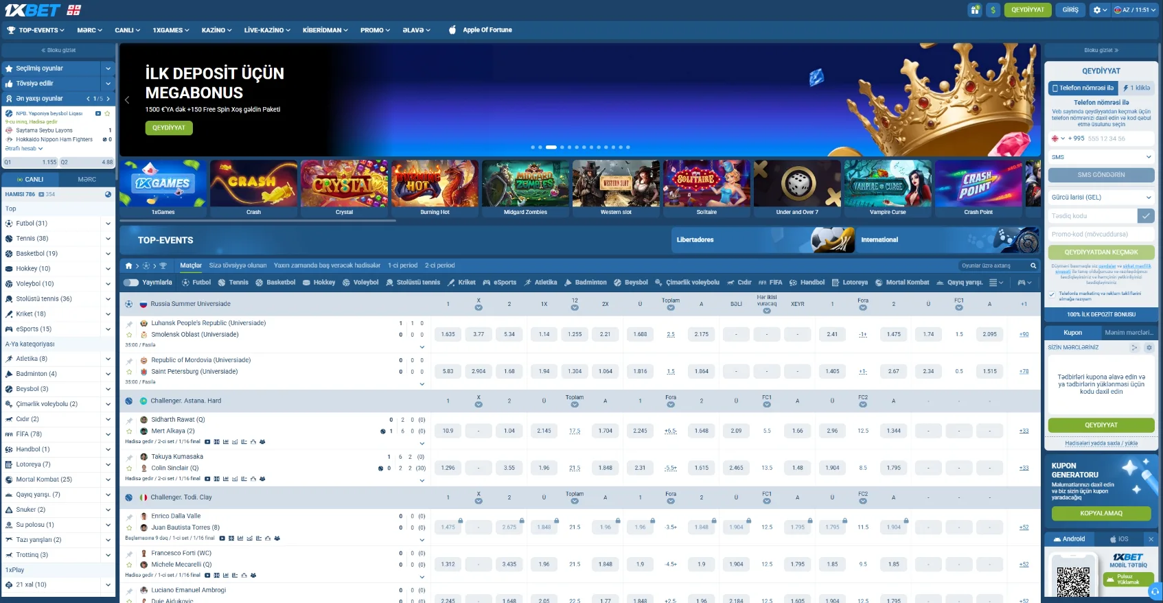Click header QEYDİYYAT button
This screenshot has width=1163, height=603.
pos(1028,10)
